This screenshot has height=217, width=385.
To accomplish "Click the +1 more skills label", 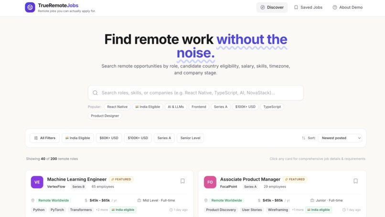I will pos(298,210).
